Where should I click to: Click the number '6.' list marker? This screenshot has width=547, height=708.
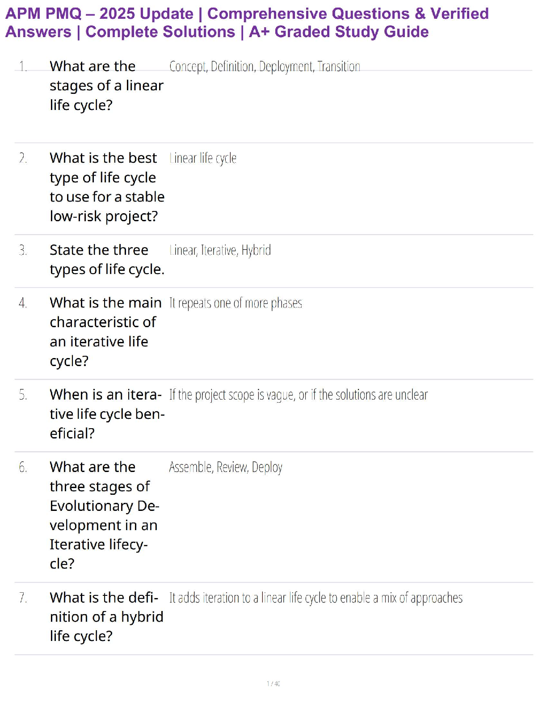[23, 467]
